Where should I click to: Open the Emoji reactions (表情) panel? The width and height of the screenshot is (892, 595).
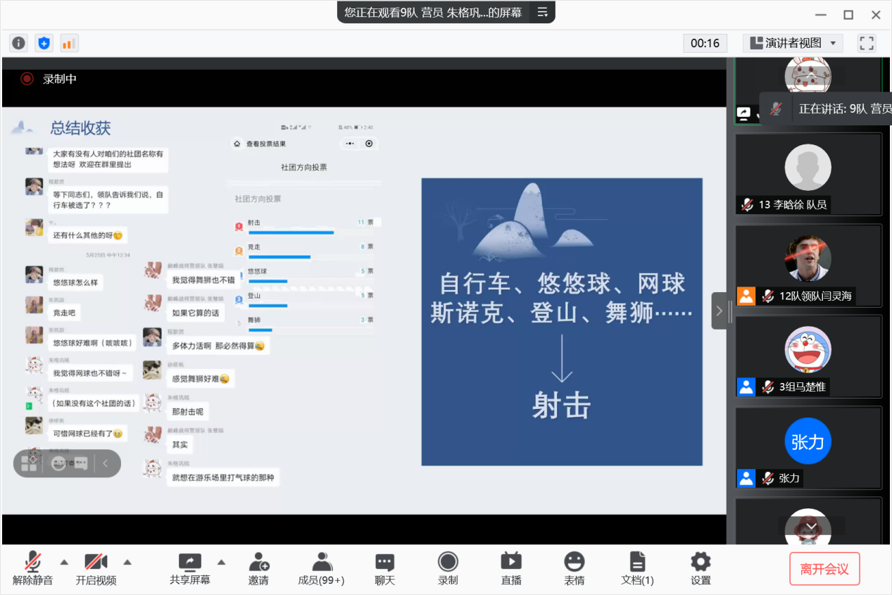coord(574,568)
